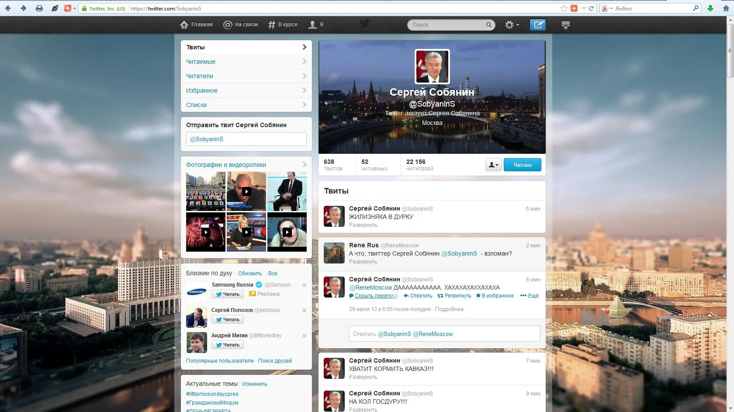Open Я profile tab
734x412 pixels.
pos(316,24)
